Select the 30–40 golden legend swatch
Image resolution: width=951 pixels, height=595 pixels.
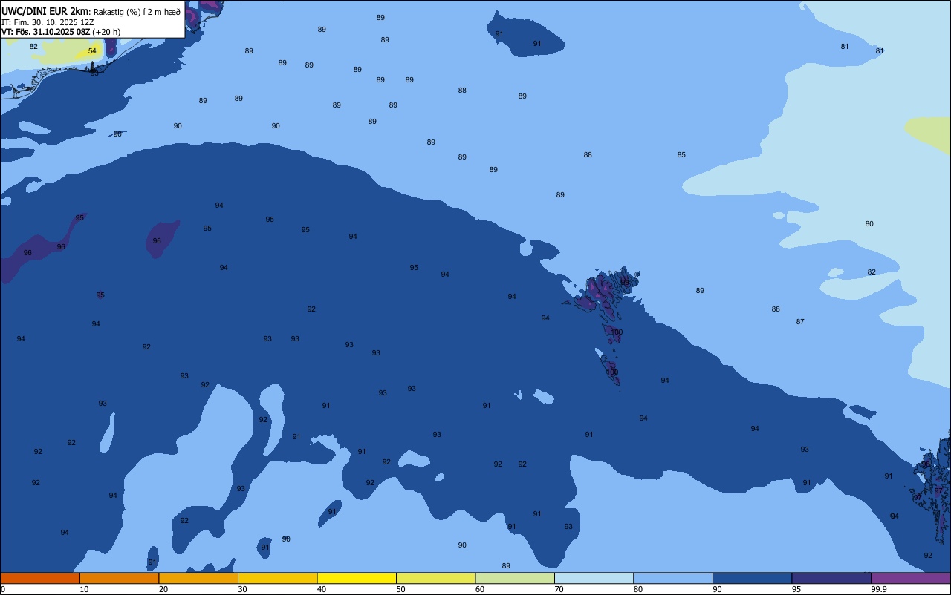(277, 578)
